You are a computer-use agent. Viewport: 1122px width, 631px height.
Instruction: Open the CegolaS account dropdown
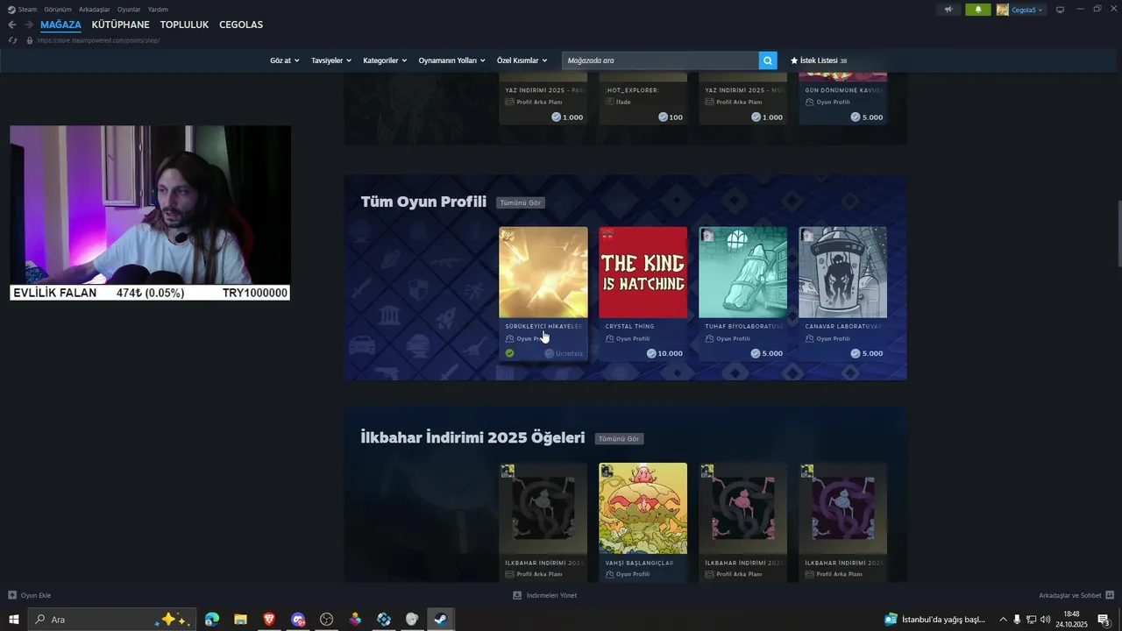[1027, 10]
